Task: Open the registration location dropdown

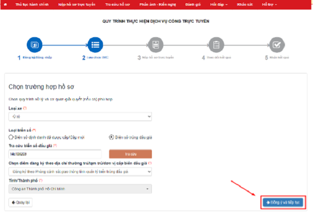Action: click(80, 172)
